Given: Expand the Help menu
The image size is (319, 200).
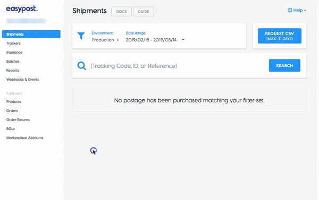Looking at the screenshot, I should coord(297,10).
